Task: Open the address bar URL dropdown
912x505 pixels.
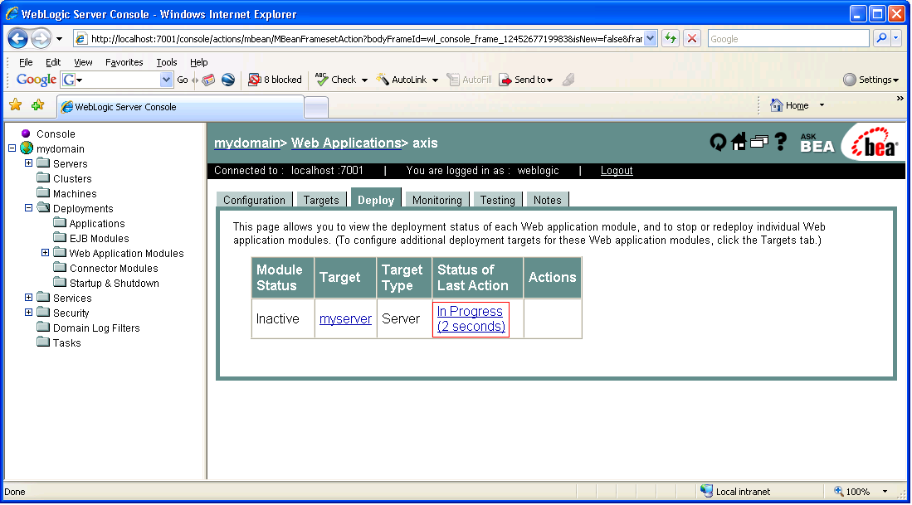Action: [x=651, y=38]
